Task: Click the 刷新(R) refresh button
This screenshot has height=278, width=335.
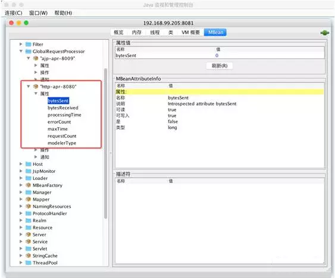Action: [x=220, y=66]
